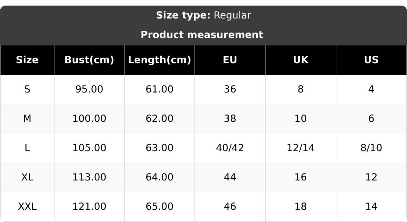
Task: Click the 40/42 EU size cell
Action: (x=230, y=148)
